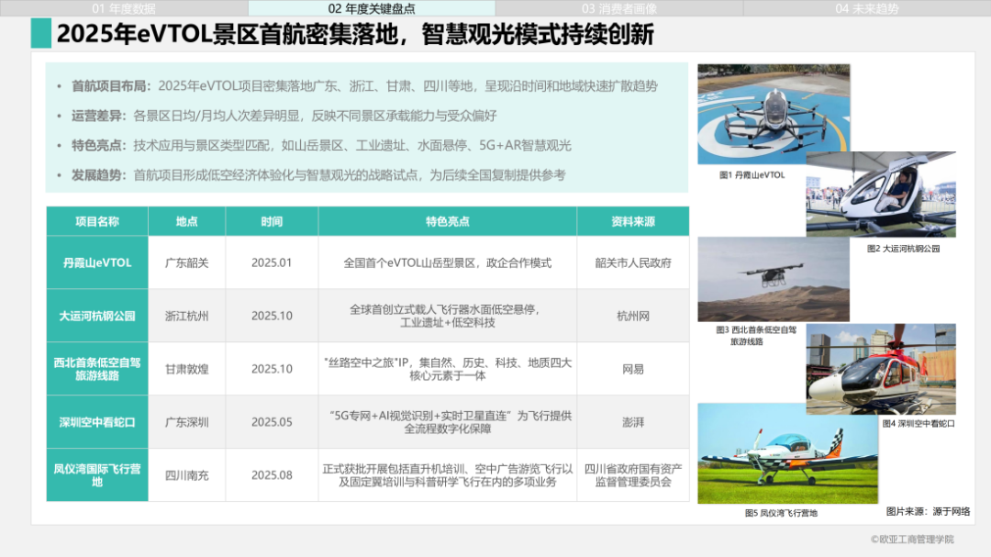Switch to the 03 消费者画像 tab

[619, 8]
